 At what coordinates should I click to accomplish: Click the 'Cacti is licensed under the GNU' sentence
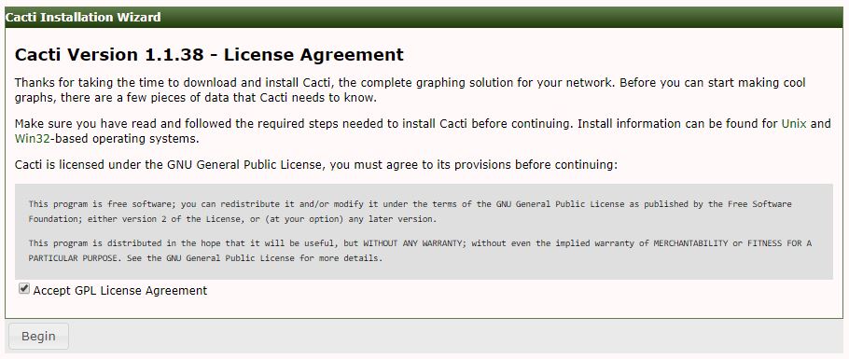click(x=315, y=165)
